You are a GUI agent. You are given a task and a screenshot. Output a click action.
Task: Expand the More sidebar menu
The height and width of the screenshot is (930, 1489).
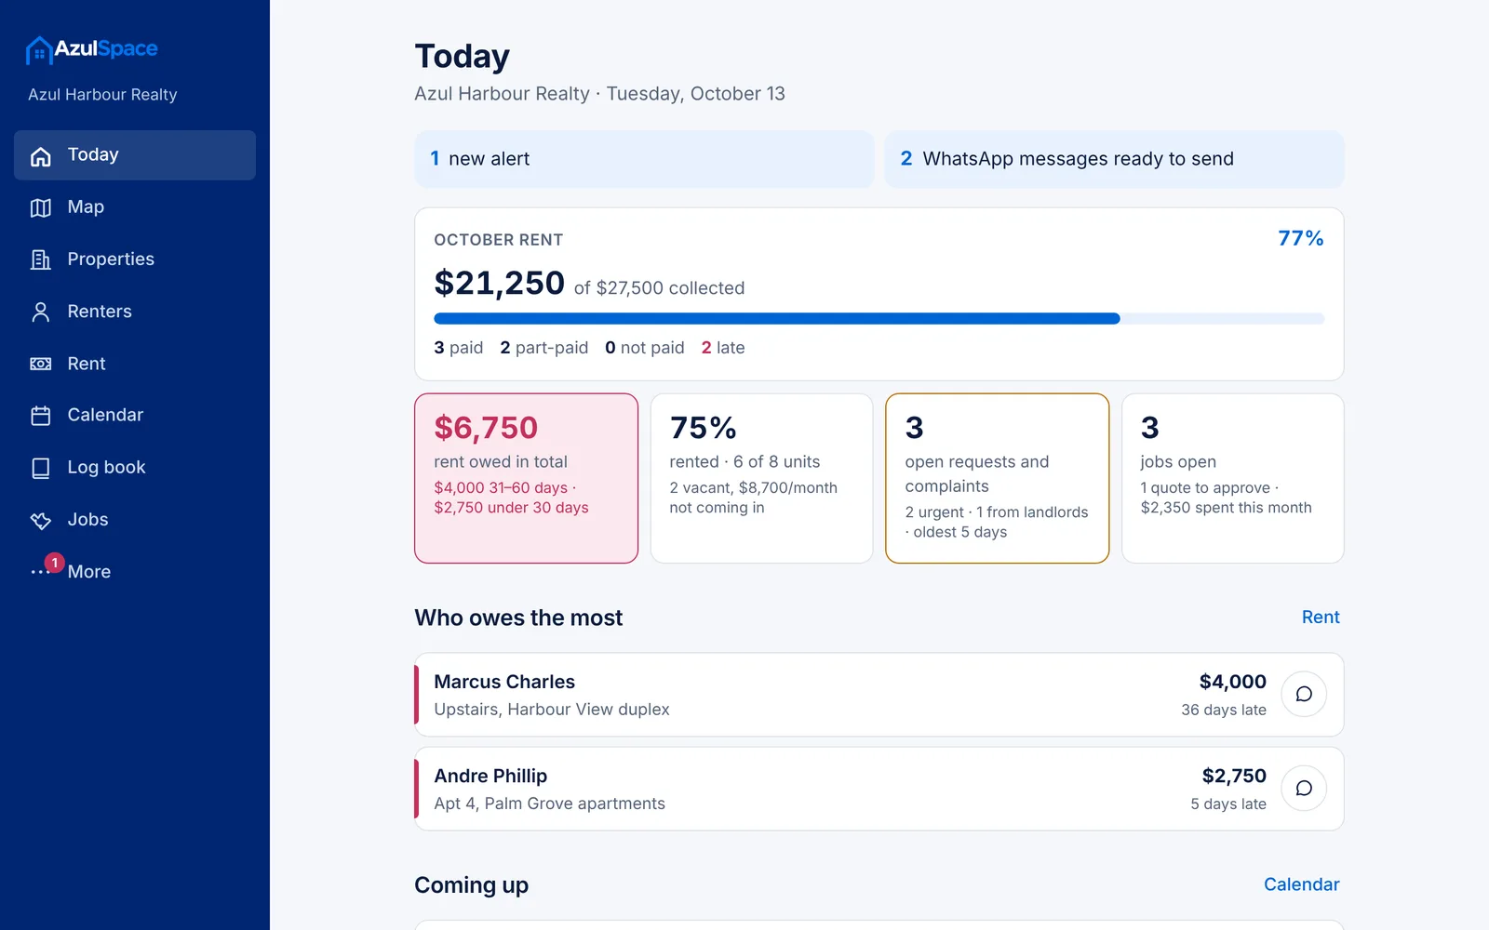135,572
